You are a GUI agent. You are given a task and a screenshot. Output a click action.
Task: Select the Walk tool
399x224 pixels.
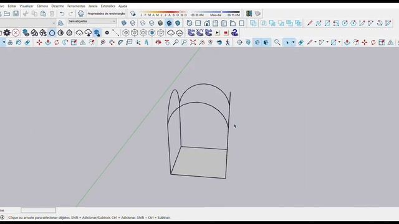[228, 42]
